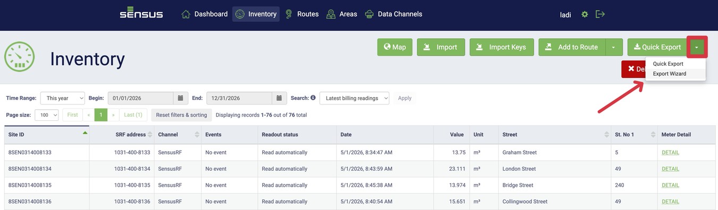Sort by Site ID column arrow
Image resolution: width=718 pixels, height=210 pixels.
85,133
